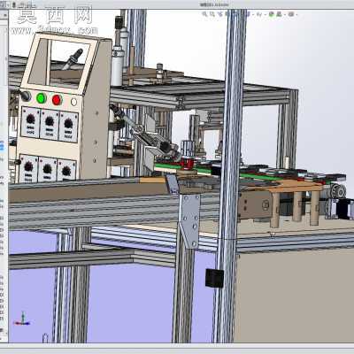Select the green push button on control panel

point(42,98)
